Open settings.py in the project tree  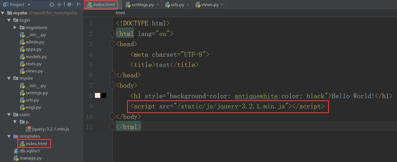coord(37,93)
